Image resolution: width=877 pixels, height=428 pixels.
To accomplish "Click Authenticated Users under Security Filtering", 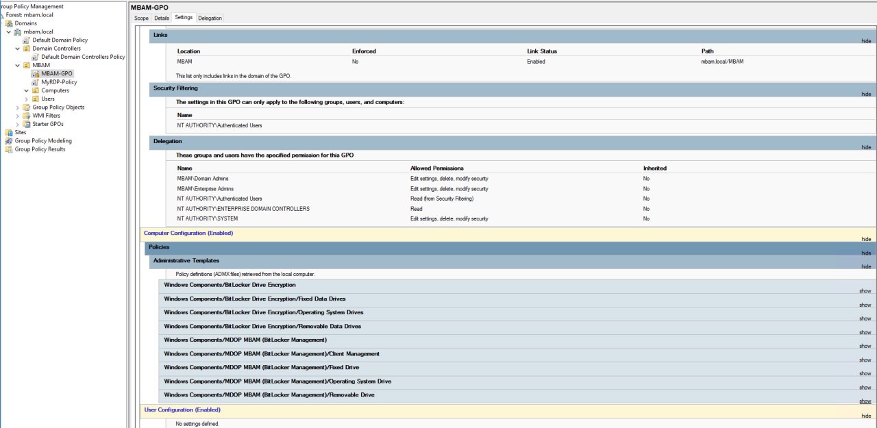I will 219,125.
